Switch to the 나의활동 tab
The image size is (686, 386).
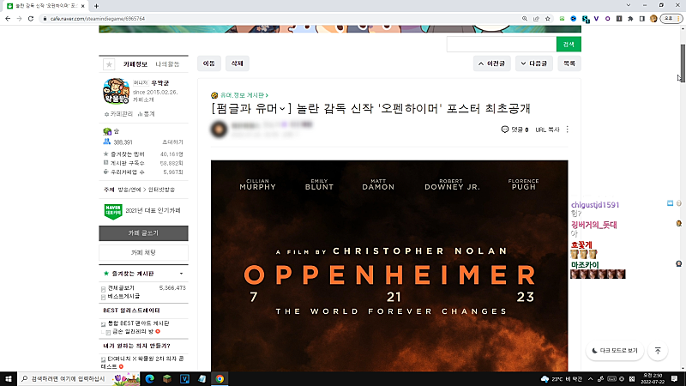pos(167,64)
